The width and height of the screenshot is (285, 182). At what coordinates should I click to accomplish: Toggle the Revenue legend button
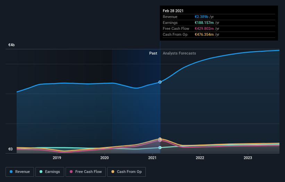click(x=20, y=172)
